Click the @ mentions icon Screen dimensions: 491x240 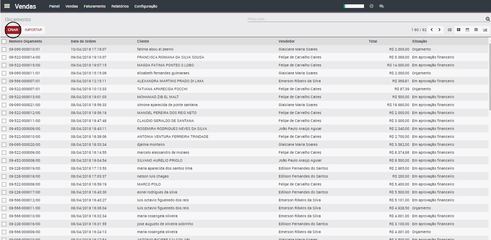pyautogui.click(x=372, y=6)
